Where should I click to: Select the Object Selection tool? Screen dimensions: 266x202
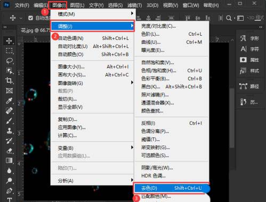[x=9, y=71]
